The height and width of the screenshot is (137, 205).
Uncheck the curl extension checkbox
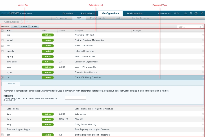point(2,77)
